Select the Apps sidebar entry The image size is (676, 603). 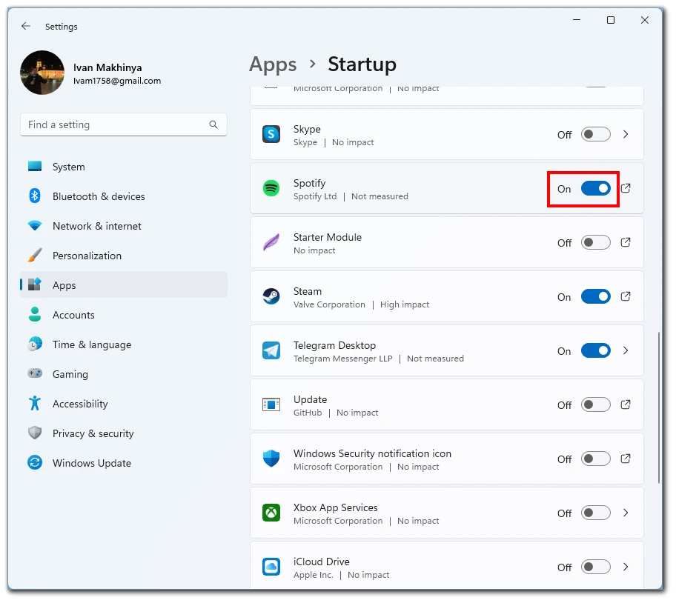point(124,285)
